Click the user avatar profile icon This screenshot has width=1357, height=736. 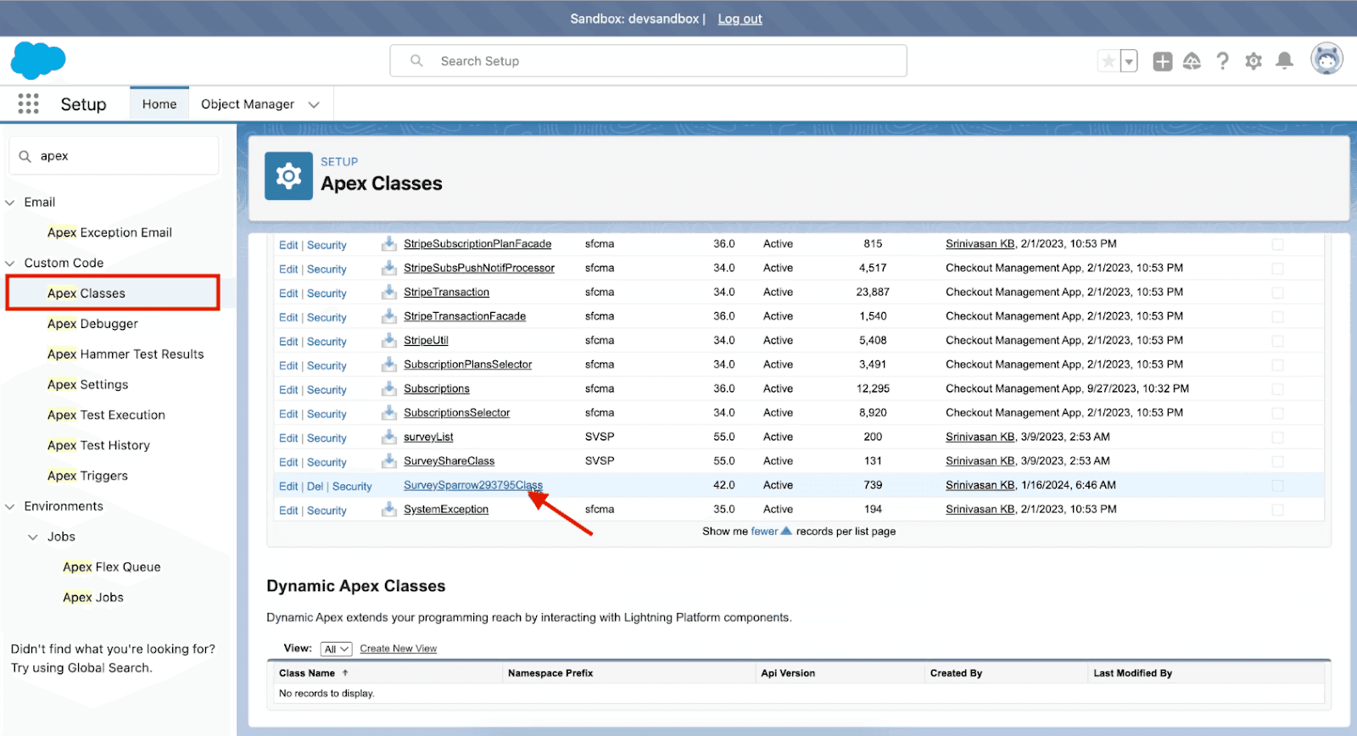click(x=1326, y=59)
